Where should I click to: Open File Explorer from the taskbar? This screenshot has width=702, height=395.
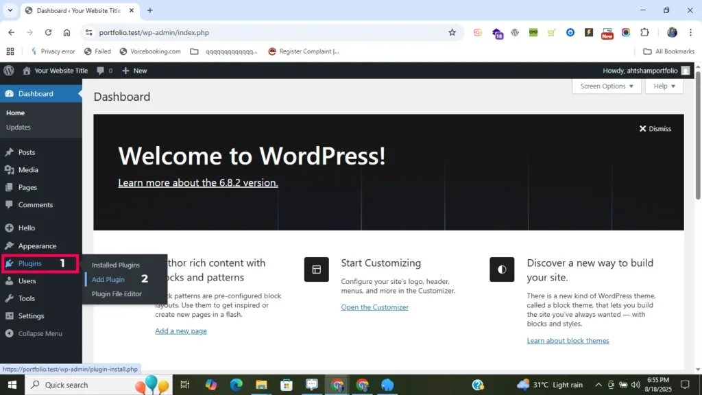pos(261,385)
